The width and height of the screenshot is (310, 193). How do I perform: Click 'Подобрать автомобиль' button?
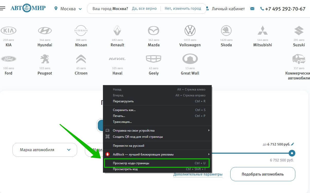pyautogui.click(x=263, y=174)
